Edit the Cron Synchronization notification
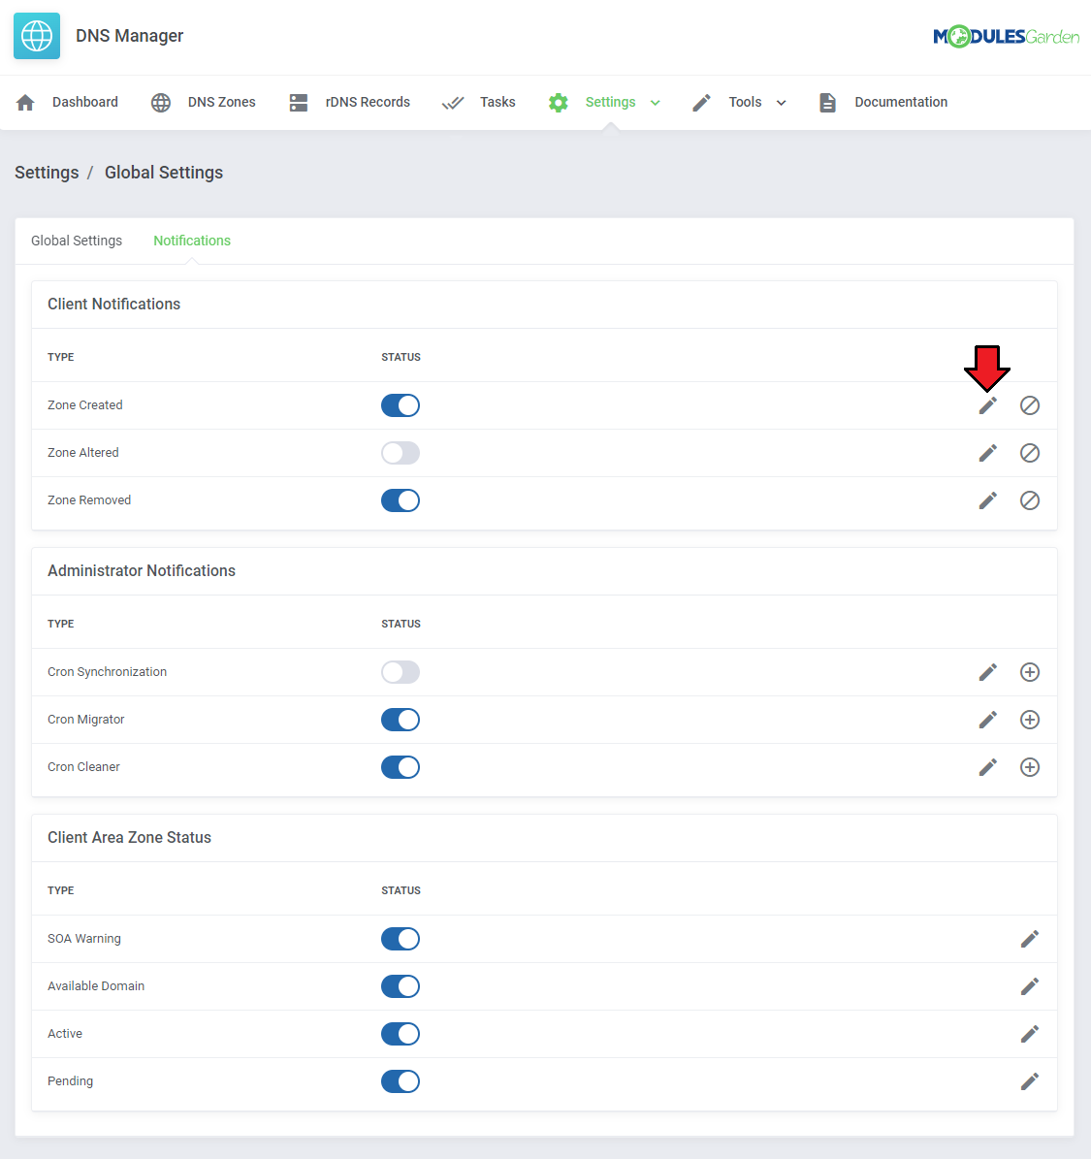This screenshot has height=1159, width=1091. click(x=987, y=672)
